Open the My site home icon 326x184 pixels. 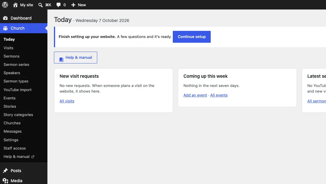coord(15,5)
